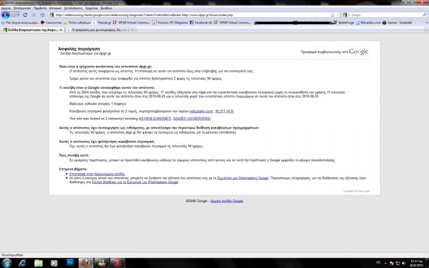Open the Τίτλοι ειδήσεων bookmark
Viewport: 429px width, 268px height.
tap(77, 23)
